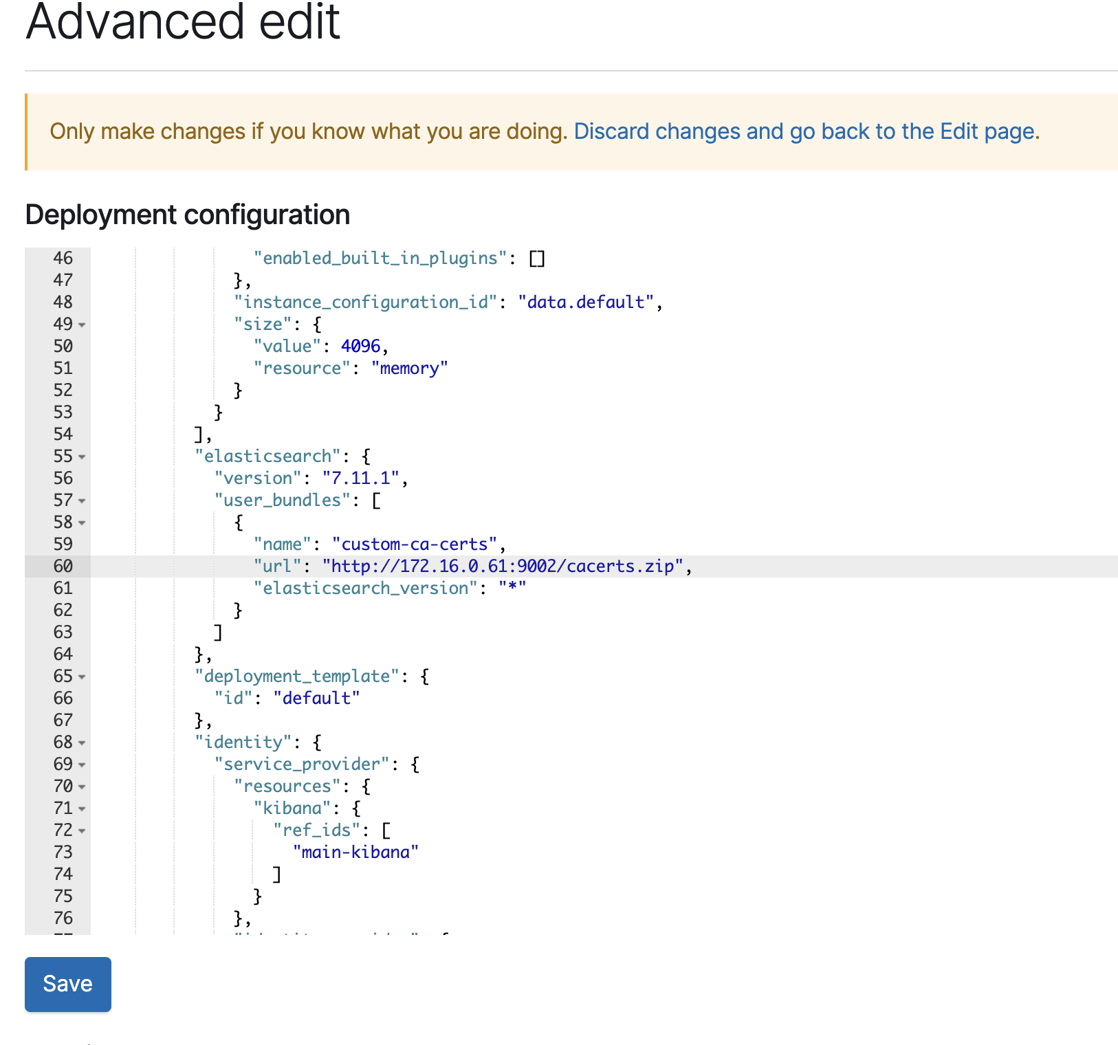Fold the deployment_template block at line 65

(x=82, y=676)
